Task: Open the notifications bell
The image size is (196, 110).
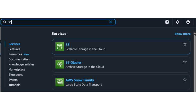Action: tap(177, 22)
